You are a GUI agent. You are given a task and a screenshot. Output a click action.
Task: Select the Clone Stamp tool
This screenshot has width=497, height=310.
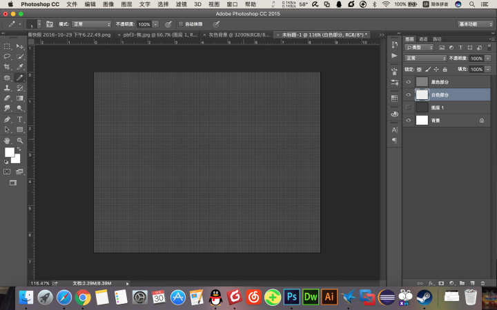click(x=7, y=87)
